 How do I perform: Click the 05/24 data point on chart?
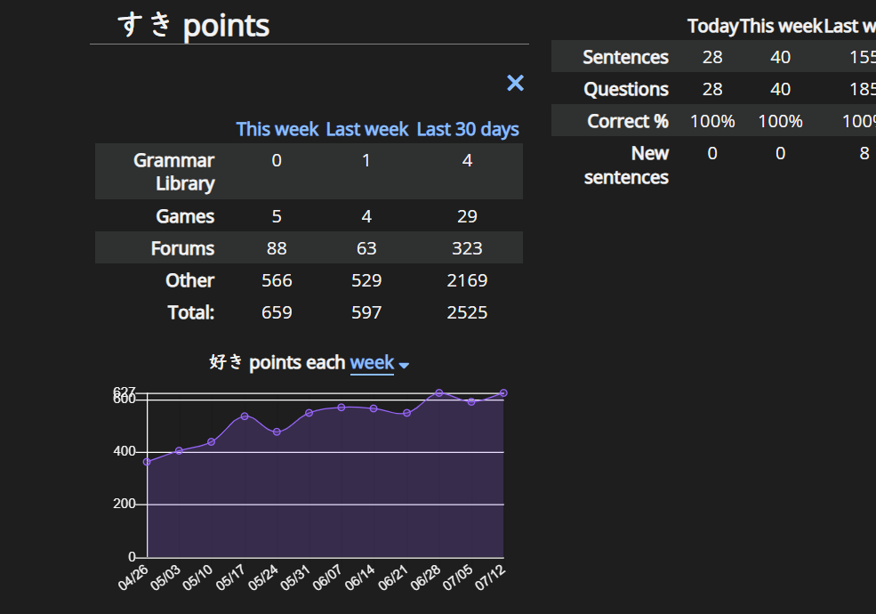[x=277, y=432]
